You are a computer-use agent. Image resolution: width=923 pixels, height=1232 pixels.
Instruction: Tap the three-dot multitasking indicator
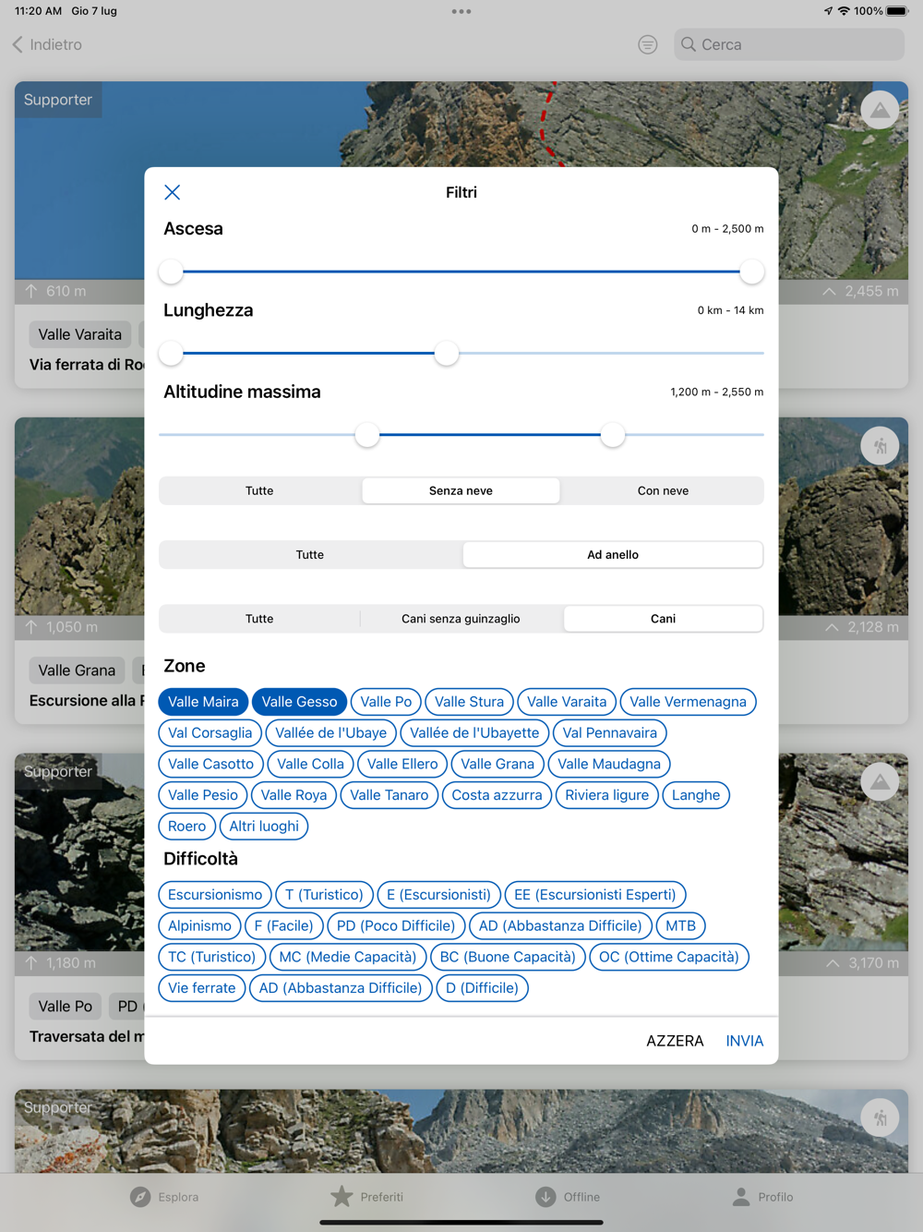[461, 11]
